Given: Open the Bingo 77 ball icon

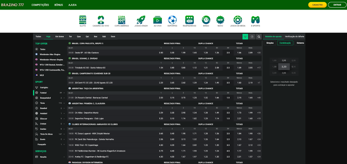Looking at the screenshot, I should click(206, 20).
